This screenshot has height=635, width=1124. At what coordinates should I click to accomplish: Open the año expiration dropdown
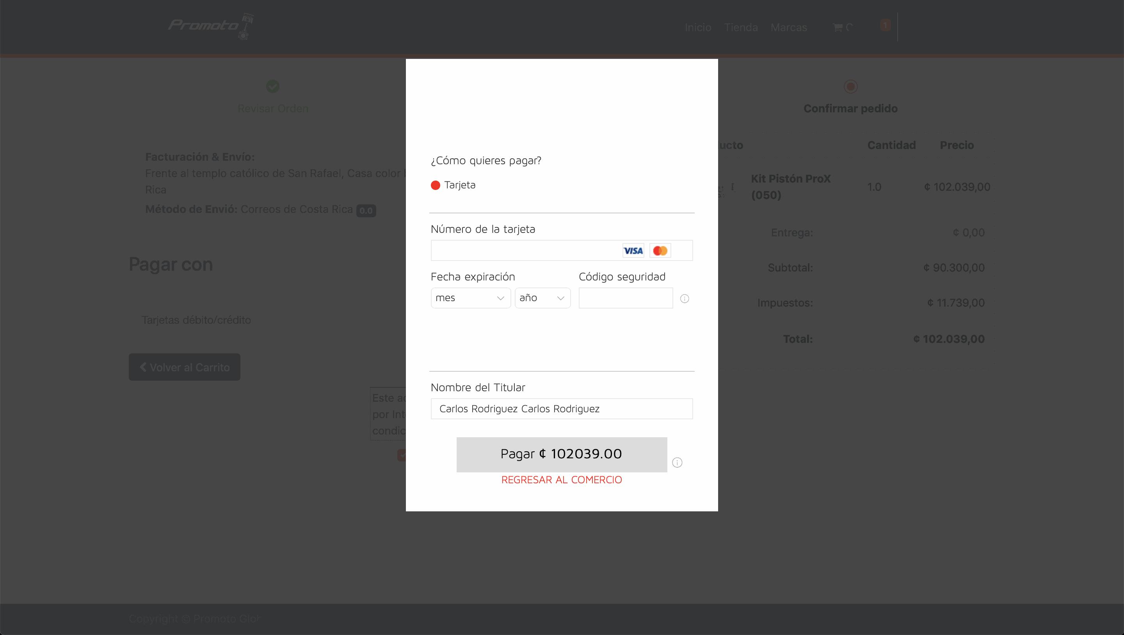coord(542,298)
